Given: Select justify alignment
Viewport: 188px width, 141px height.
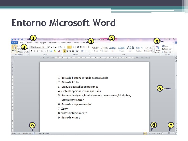Looking at the screenshot, I should pos(73,51).
